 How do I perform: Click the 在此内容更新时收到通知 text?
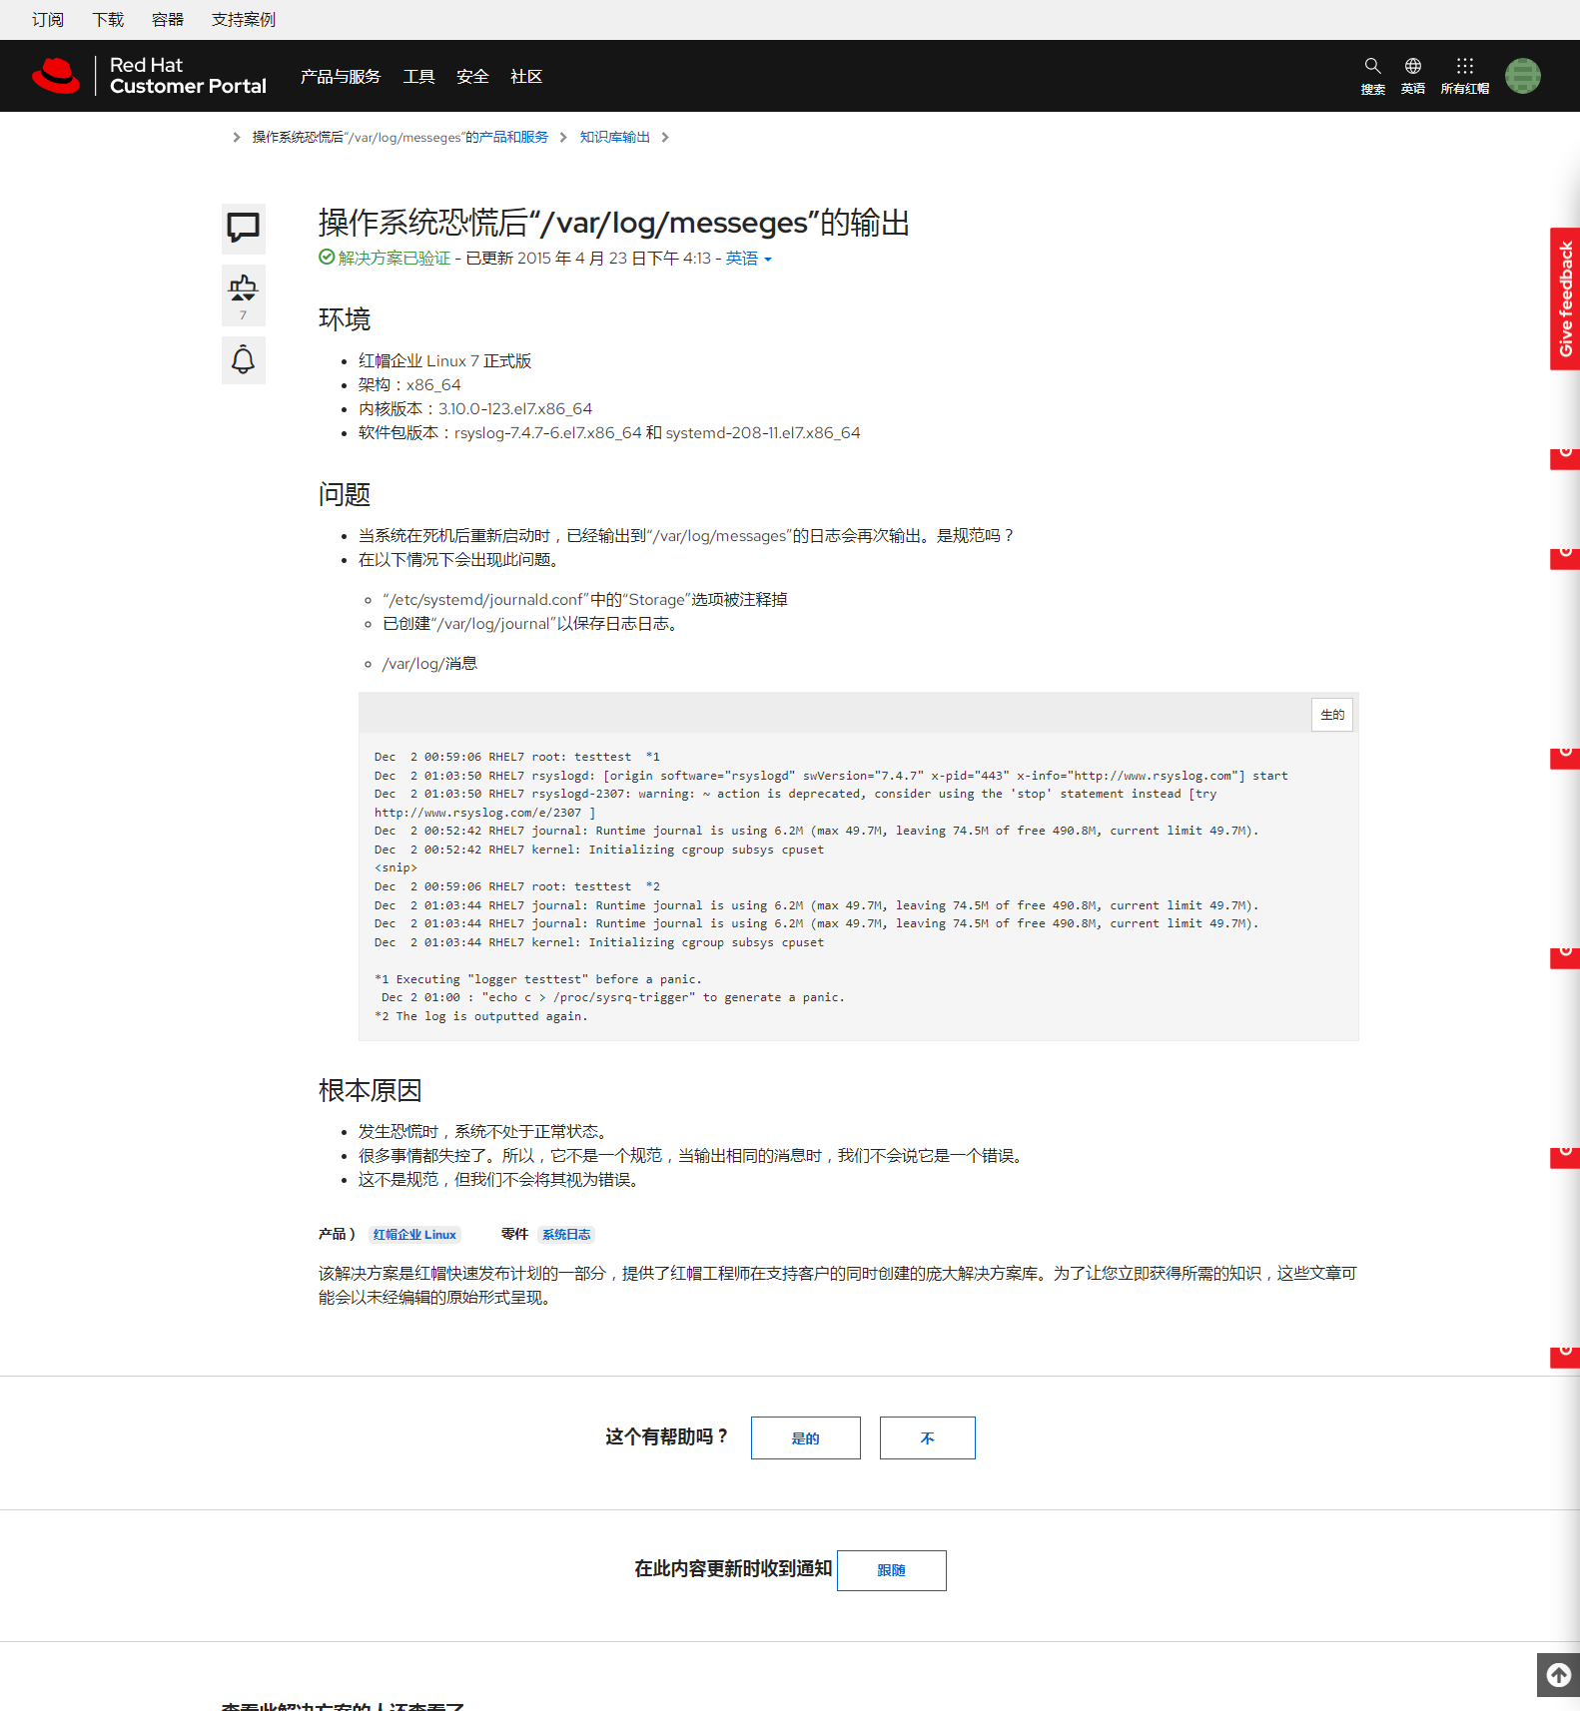tap(733, 1569)
